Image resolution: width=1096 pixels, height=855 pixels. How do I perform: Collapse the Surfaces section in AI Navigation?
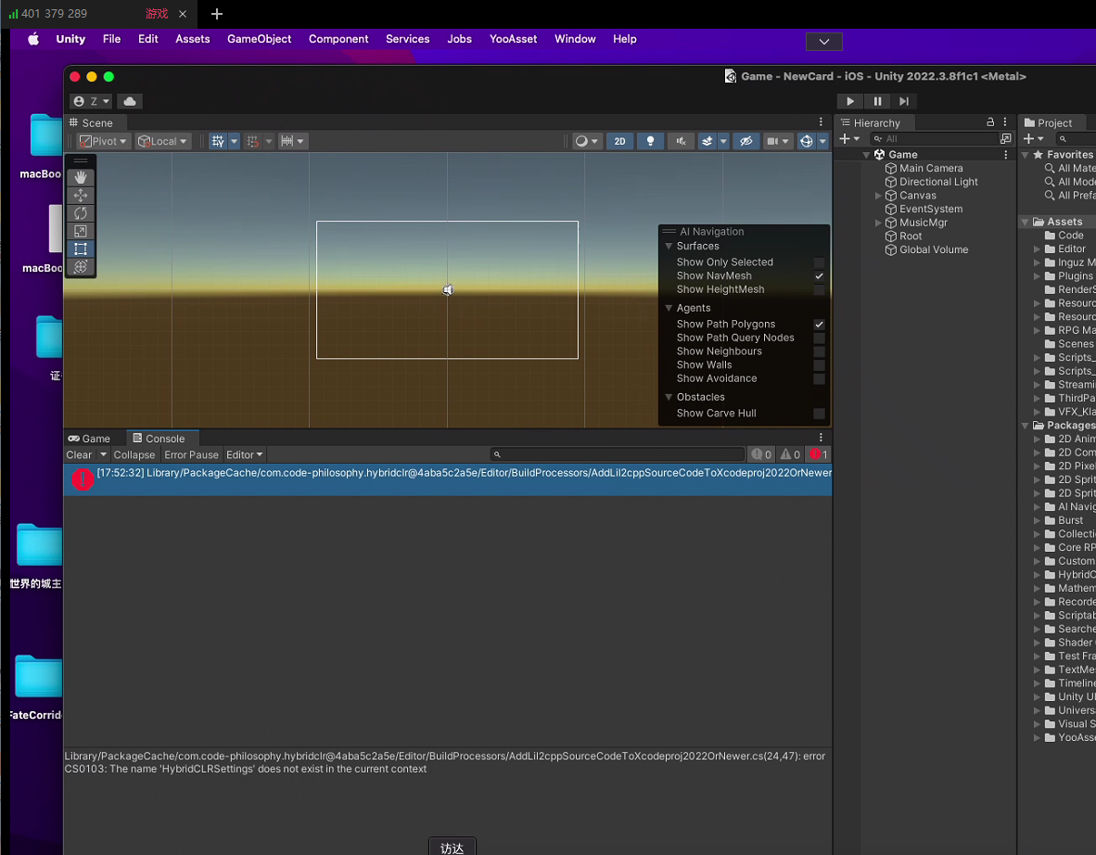point(669,246)
